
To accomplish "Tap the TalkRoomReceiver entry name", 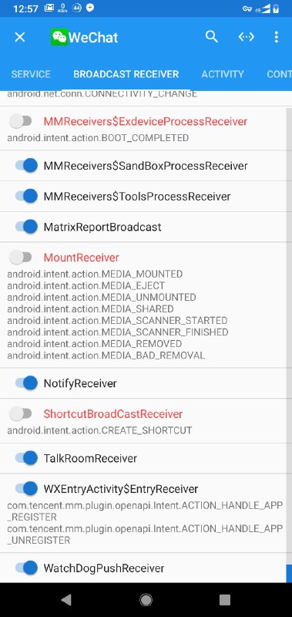I will pos(90,458).
